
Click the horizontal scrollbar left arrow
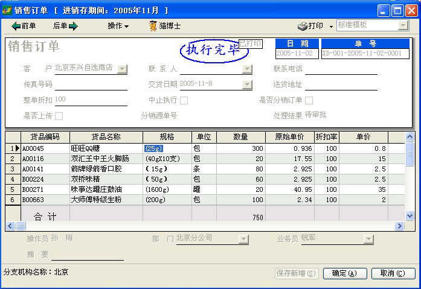click(10, 226)
